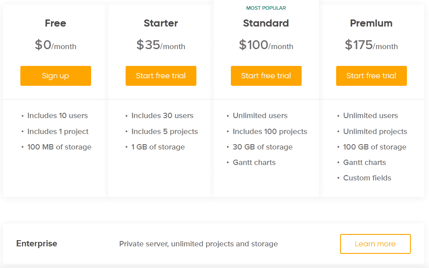Viewport: 429px width, 268px height.
Task: Select the Free plan heading
Action: point(55,23)
